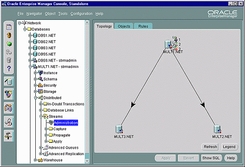The height and width of the screenshot is (167, 245).
Task: Open the stethoscope diagnostics tool drawer icon
Action: [9, 122]
